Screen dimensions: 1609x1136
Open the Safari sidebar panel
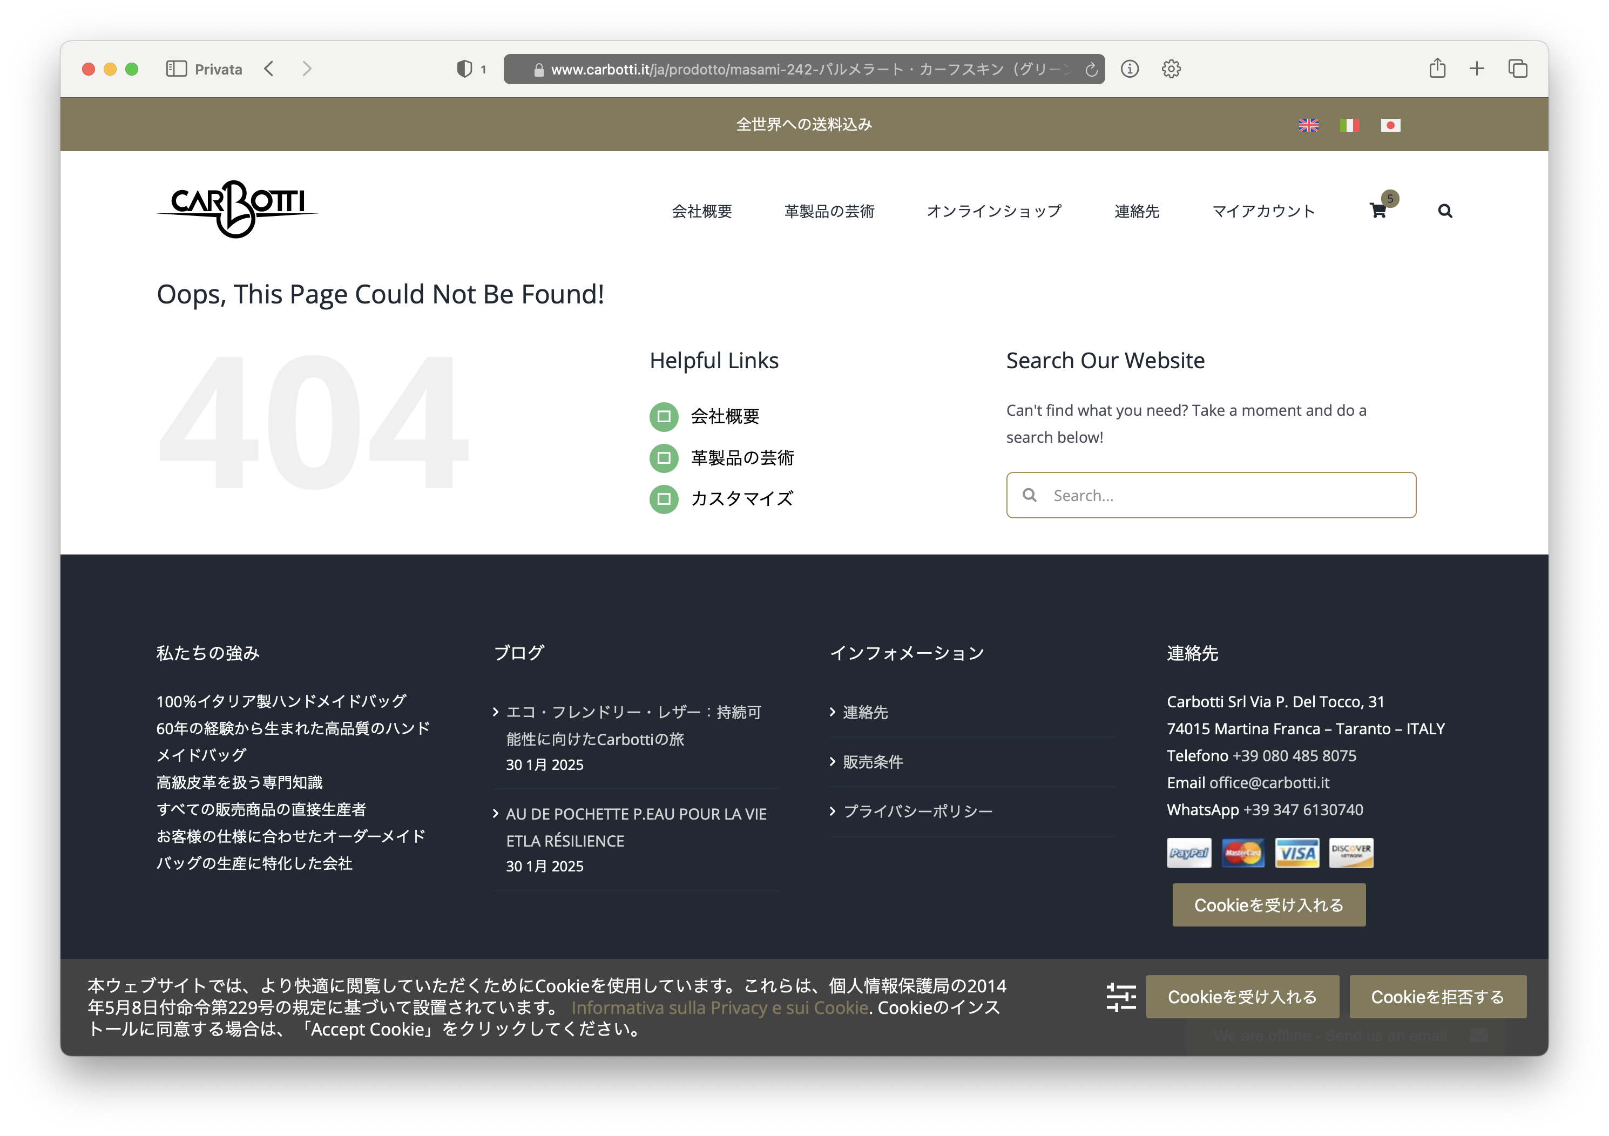pyautogui.click(x=177, y=69)
